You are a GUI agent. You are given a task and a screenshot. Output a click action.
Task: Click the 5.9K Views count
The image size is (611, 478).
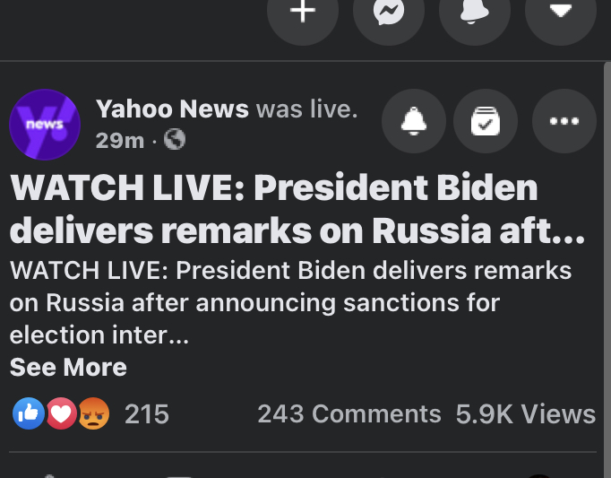pos(526,414)
